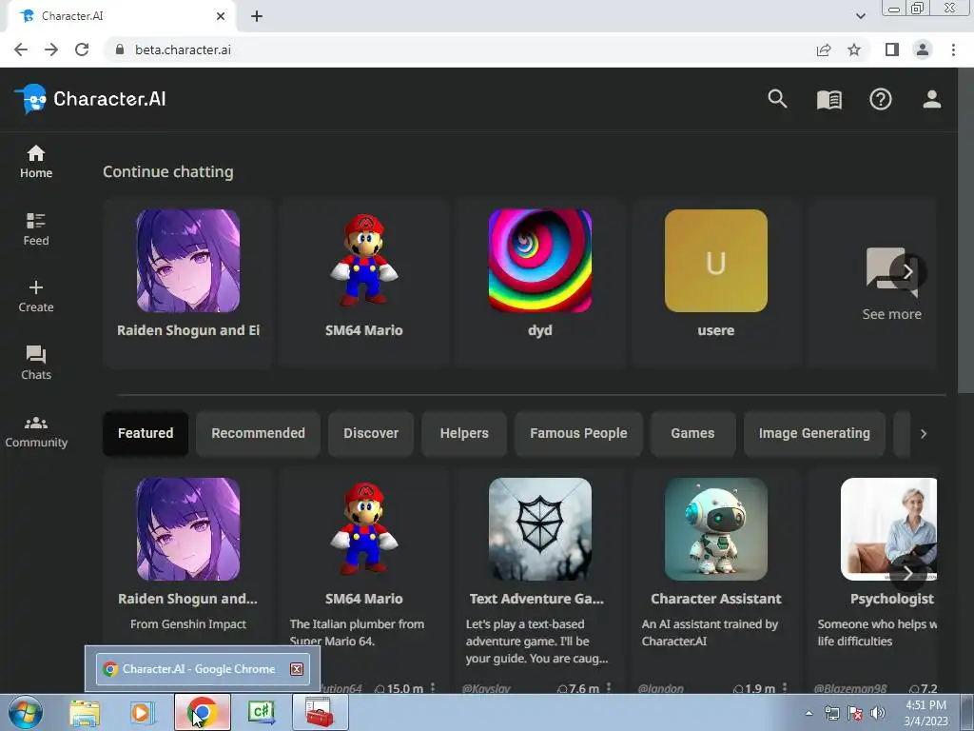Open the profile icon in Character.AI header

point(932,99)
